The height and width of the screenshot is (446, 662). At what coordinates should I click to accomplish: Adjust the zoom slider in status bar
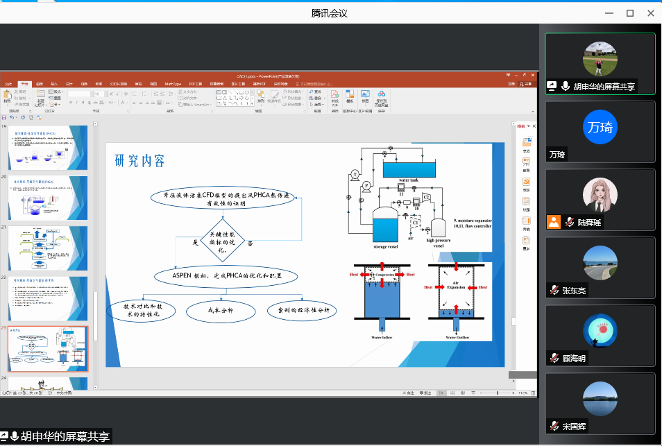(x=498, y=393)
